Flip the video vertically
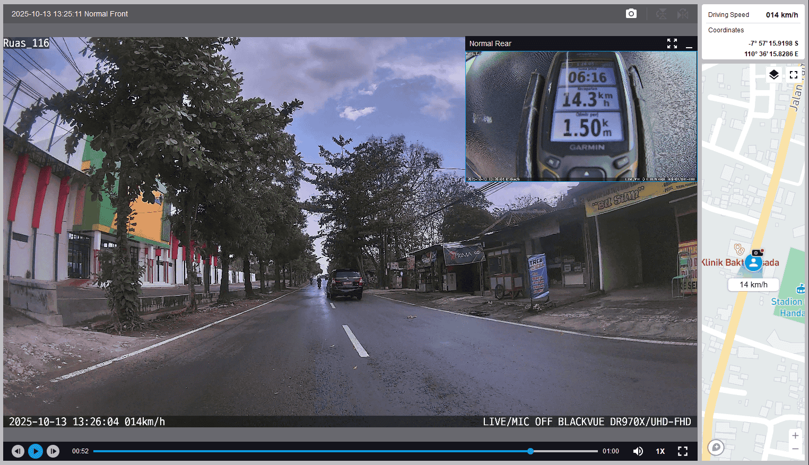This screenshot has height=465, width=809. click(661, 14)
